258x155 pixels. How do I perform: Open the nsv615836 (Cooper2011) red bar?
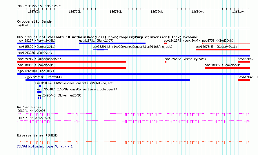pyautogui.click(x=72, y=68)
